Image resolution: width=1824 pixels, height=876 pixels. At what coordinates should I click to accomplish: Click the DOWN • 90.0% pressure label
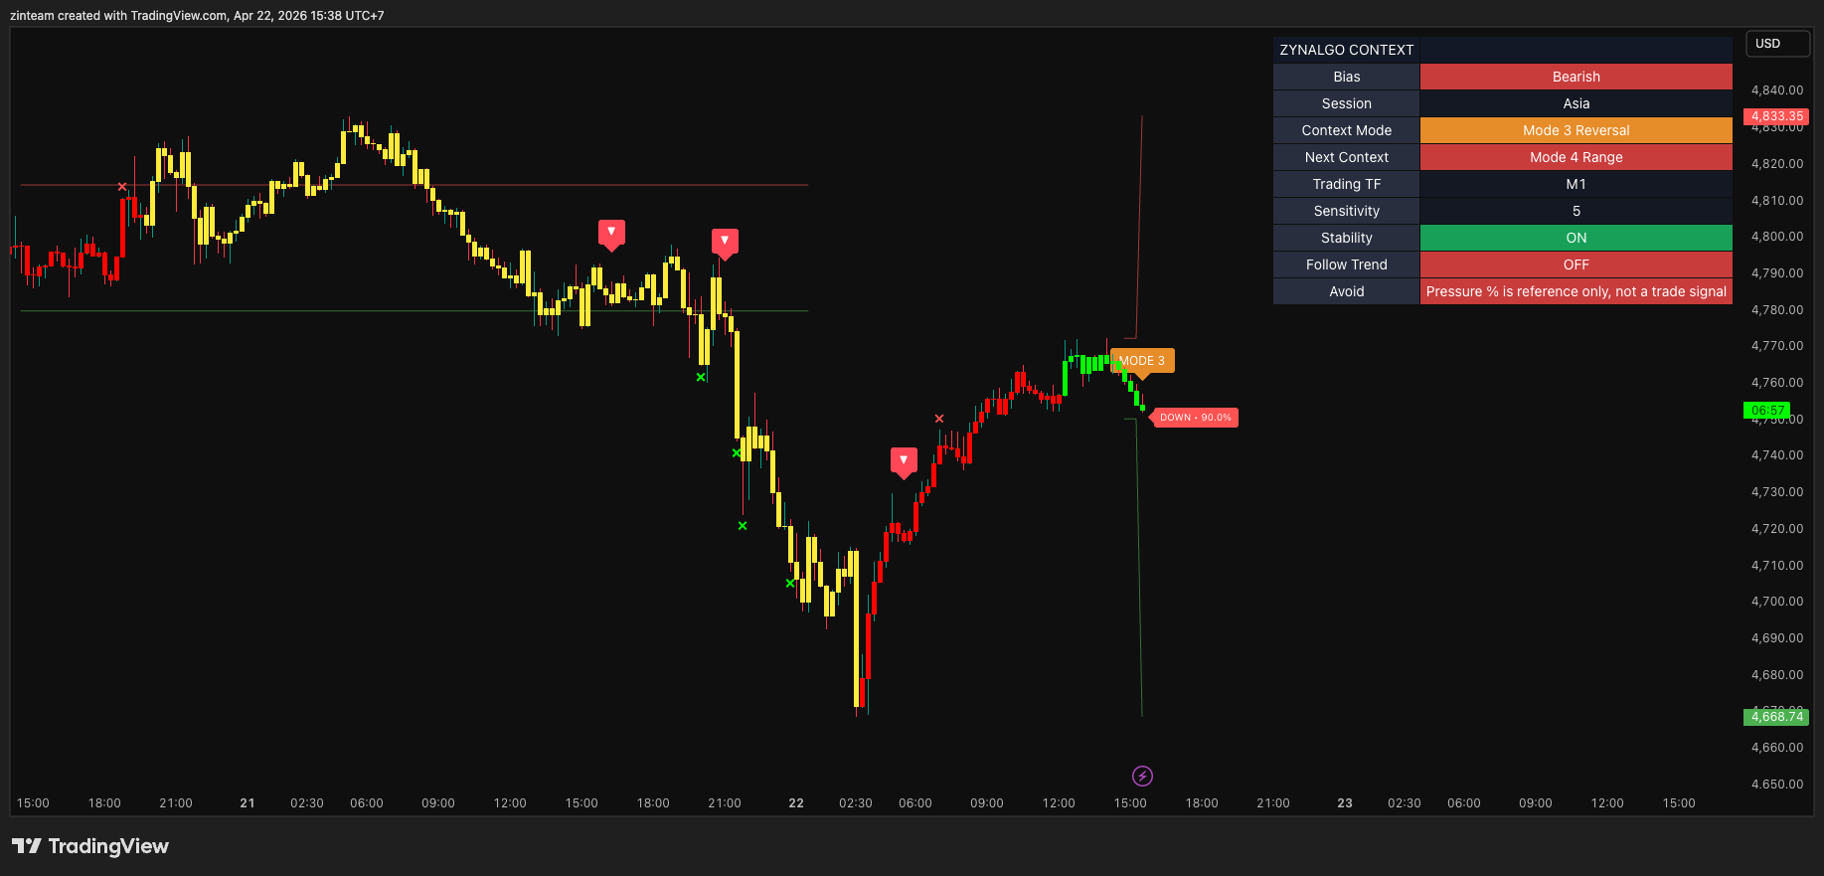click(1195, 418)
